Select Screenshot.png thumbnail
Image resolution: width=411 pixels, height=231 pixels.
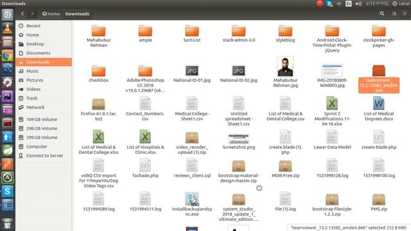click(238, 139)
